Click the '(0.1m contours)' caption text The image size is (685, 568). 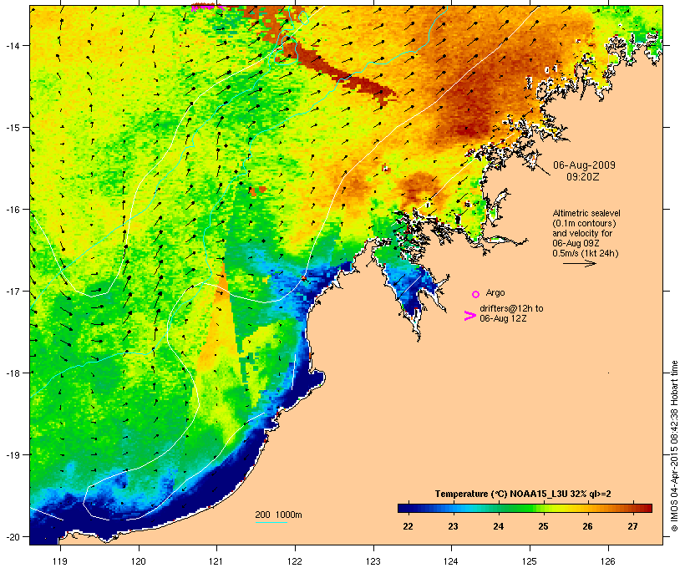click(584, 223)
